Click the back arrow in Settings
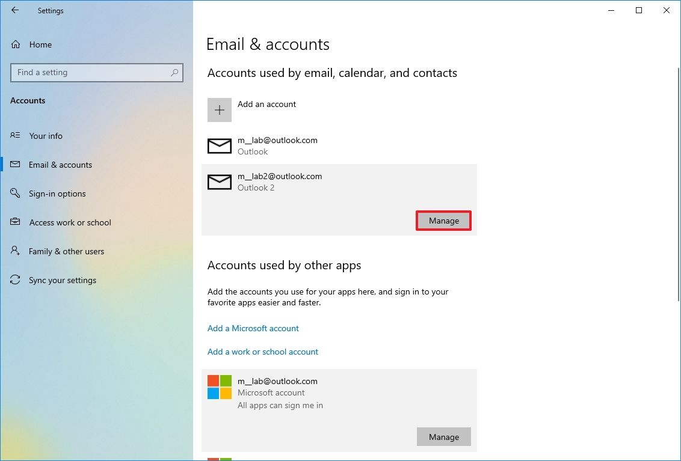This screenshot has width=681, height=461. click(14, 10)
